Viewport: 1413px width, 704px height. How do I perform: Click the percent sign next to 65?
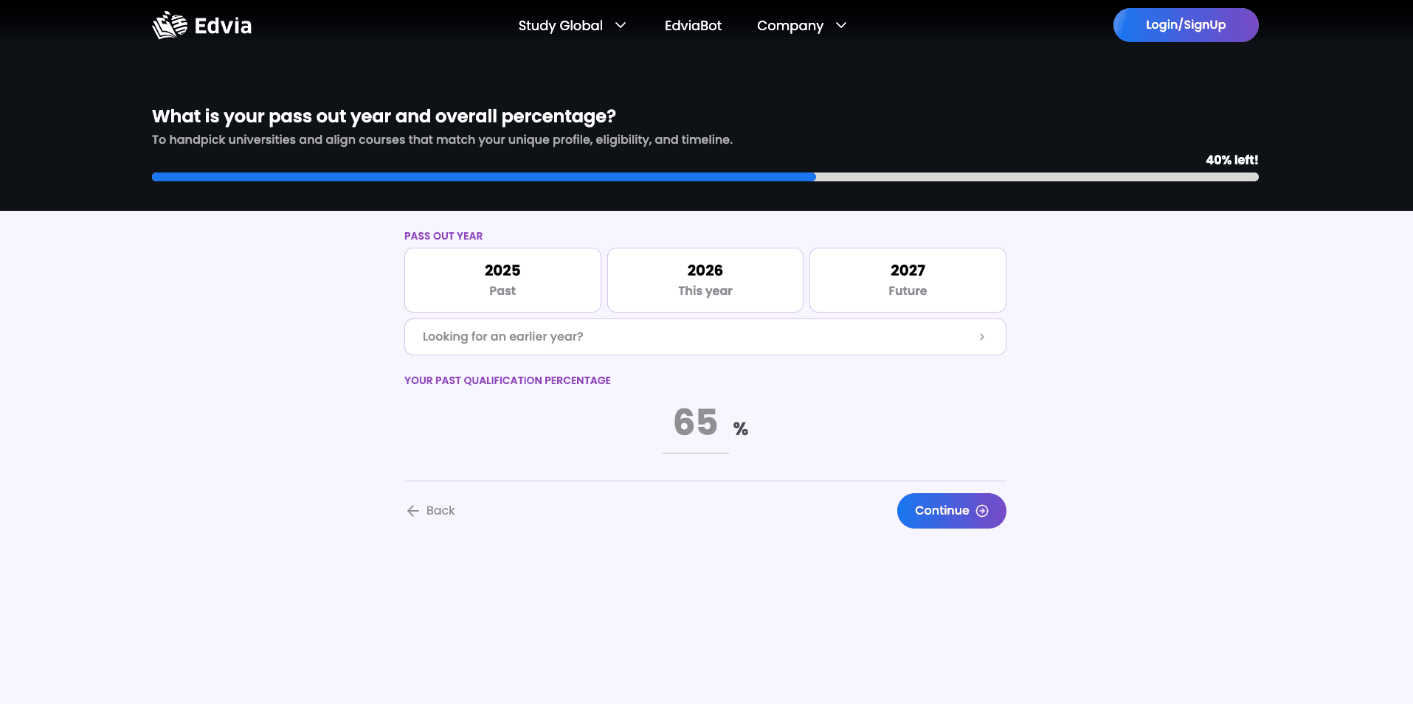click(x=741, y=429)
